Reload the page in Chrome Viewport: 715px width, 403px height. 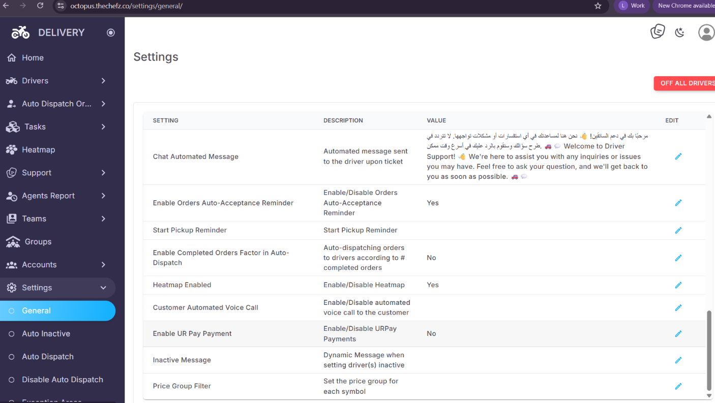point(40,6)
